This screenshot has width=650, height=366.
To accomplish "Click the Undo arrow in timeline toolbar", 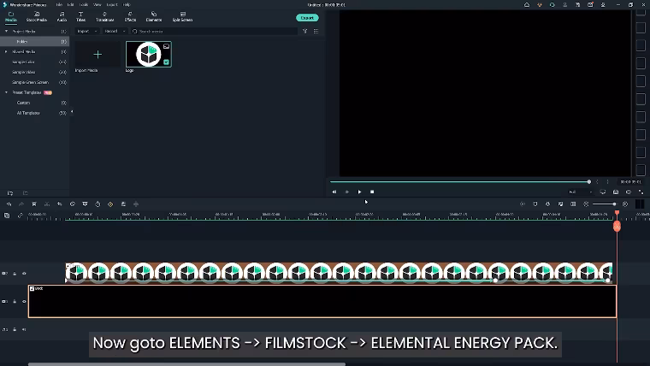I will point(9,204).
